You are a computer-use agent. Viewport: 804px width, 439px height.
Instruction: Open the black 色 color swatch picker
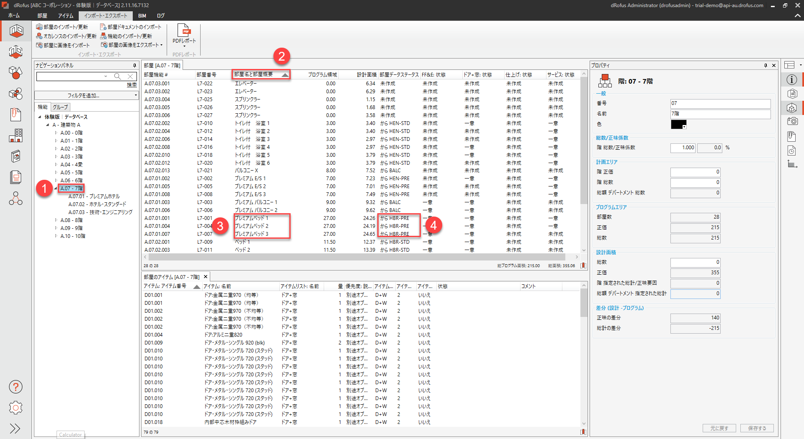678,124
